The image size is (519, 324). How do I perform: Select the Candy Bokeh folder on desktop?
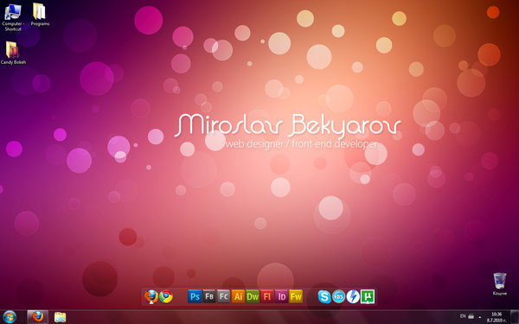tap(13, 53)
